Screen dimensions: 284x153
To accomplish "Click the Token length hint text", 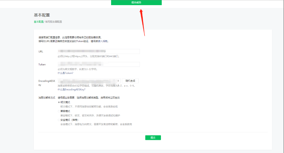I will pyautogui.click(x=77, y=69).
